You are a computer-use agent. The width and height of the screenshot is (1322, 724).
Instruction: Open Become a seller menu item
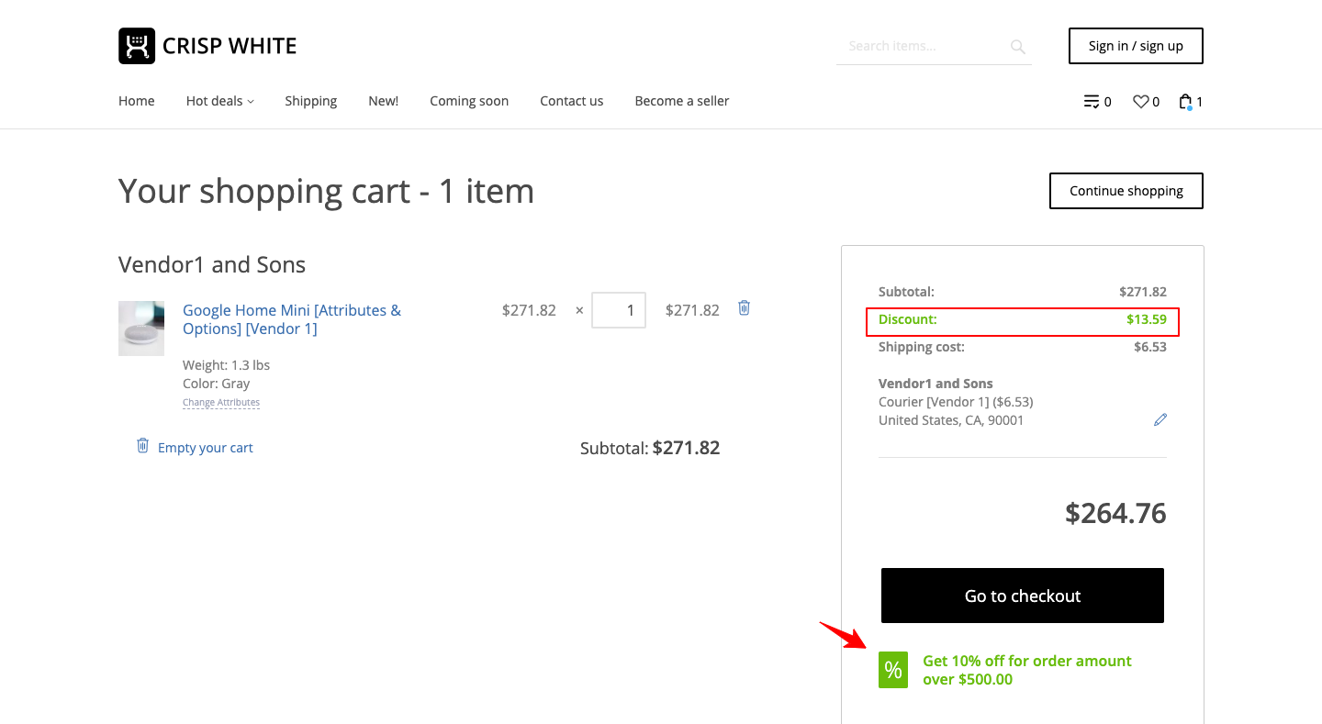click(682, 101)
